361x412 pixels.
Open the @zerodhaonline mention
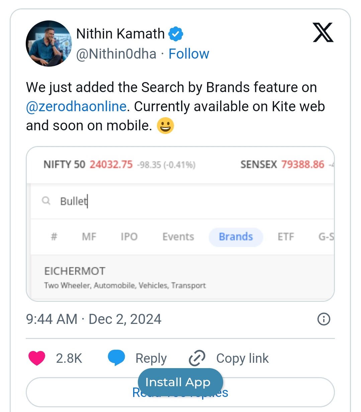click(x=76, y=107)
